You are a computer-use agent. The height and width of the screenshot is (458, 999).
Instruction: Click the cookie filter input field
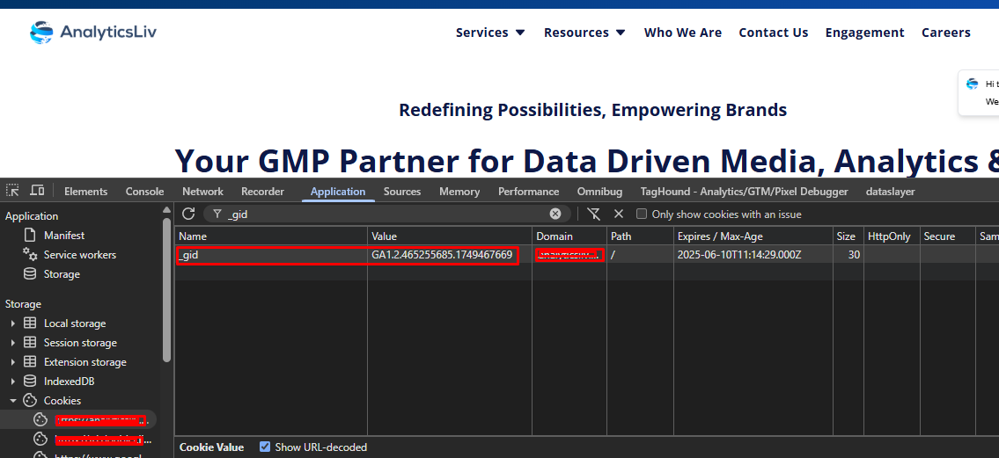387,214
